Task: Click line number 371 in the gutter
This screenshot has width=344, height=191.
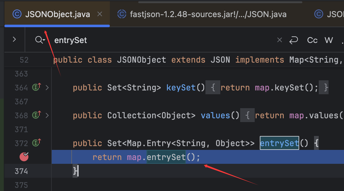Action: coord(21,129)
